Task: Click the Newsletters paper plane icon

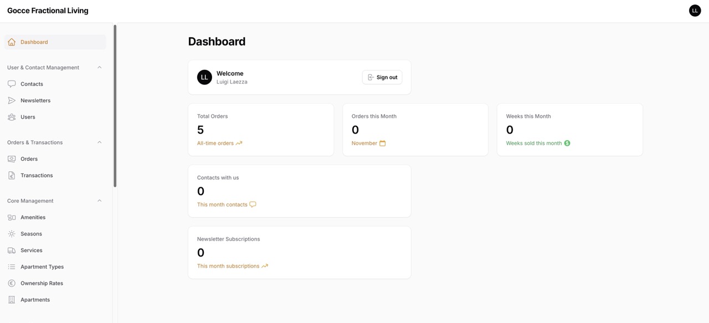Action: [x=12, y=101]
